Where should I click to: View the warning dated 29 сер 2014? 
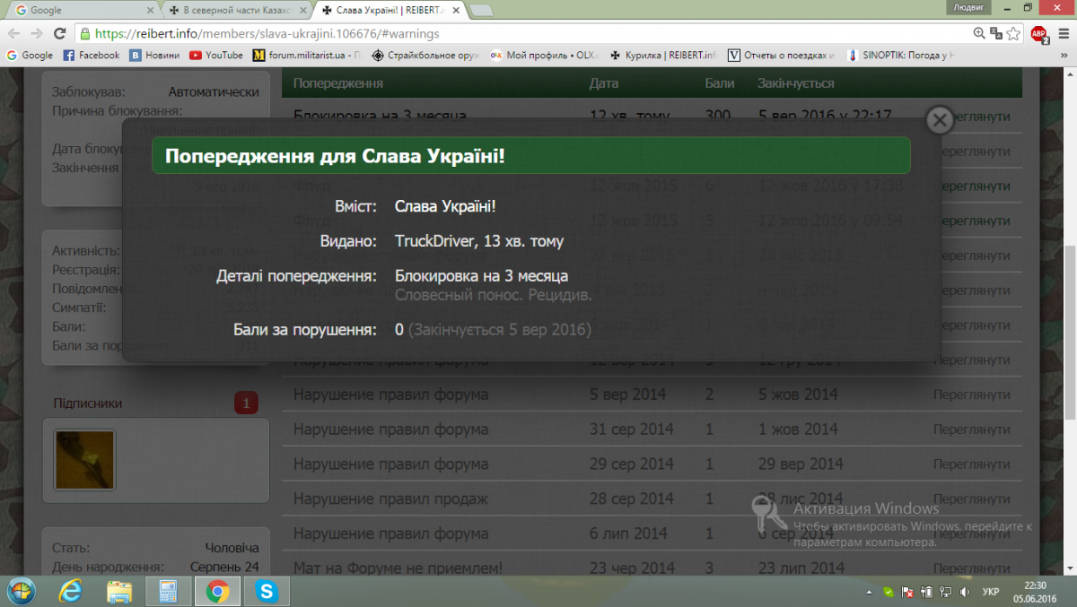coord(971,464)
